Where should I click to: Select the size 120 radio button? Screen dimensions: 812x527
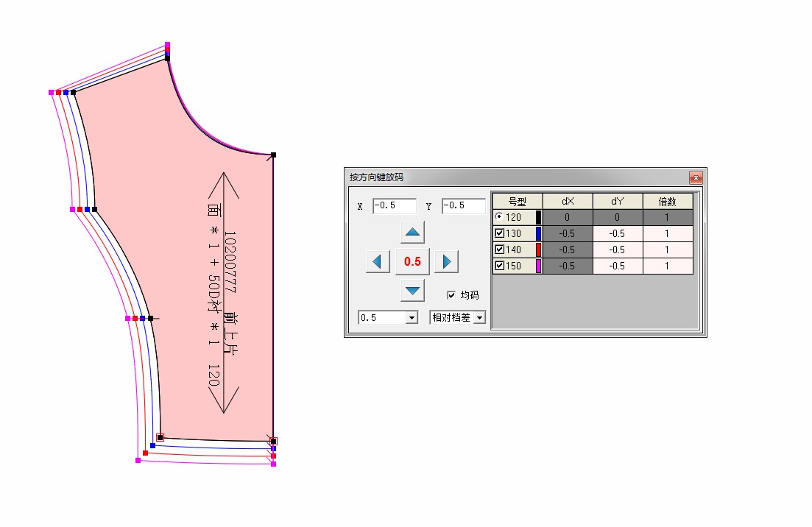(x=500, y=217)
